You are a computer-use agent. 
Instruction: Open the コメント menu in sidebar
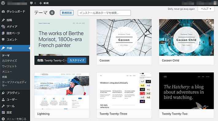15,40
